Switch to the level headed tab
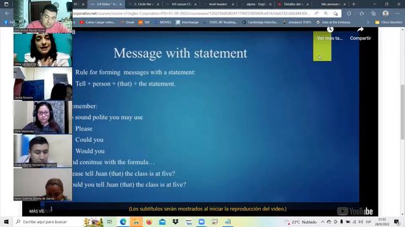This screenshot has width=405, height=227. pos(218,4)
